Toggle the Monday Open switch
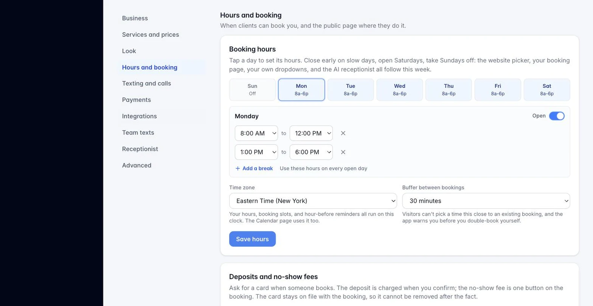 [557, 116]
